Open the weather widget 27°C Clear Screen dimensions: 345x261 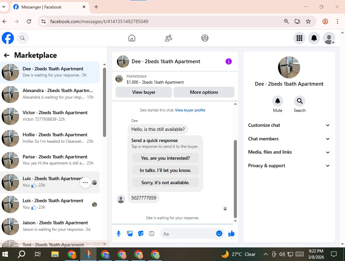[x=238, y=255]
